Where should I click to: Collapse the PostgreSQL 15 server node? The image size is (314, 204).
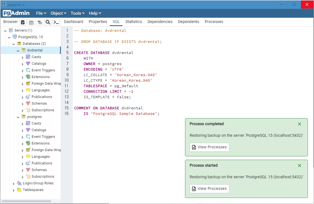pyautogui.click(x=9, y=37)
